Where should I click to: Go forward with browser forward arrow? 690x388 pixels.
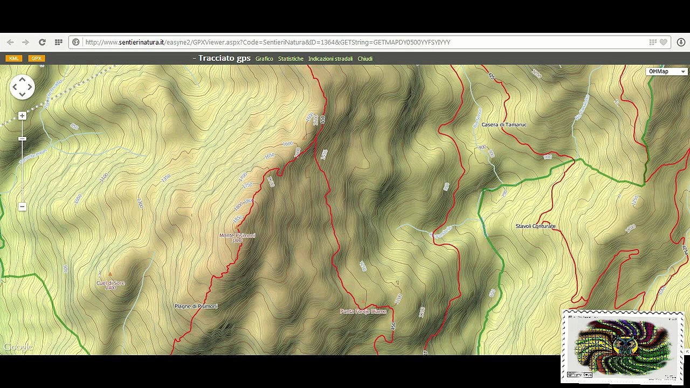point(25,42)
